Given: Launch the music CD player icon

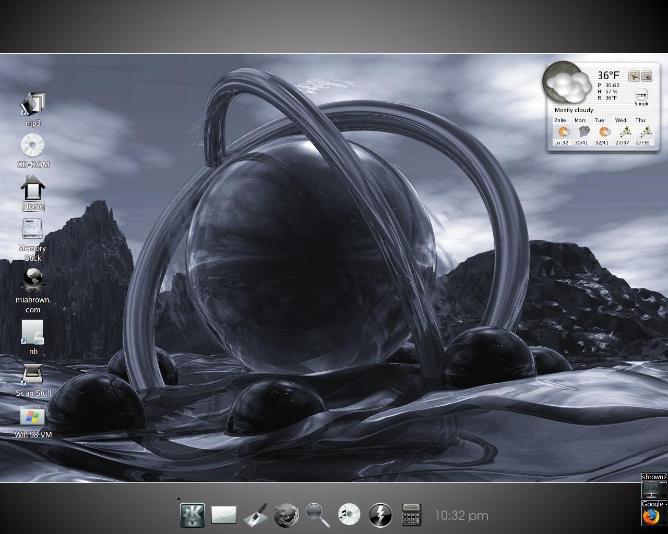Looking at the screenshot, I should pos(349,515).
